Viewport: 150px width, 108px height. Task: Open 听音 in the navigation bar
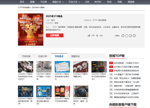[109, 2]
